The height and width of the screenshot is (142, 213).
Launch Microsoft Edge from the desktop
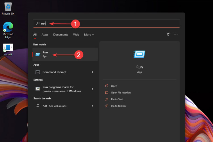tap(8, 27)
